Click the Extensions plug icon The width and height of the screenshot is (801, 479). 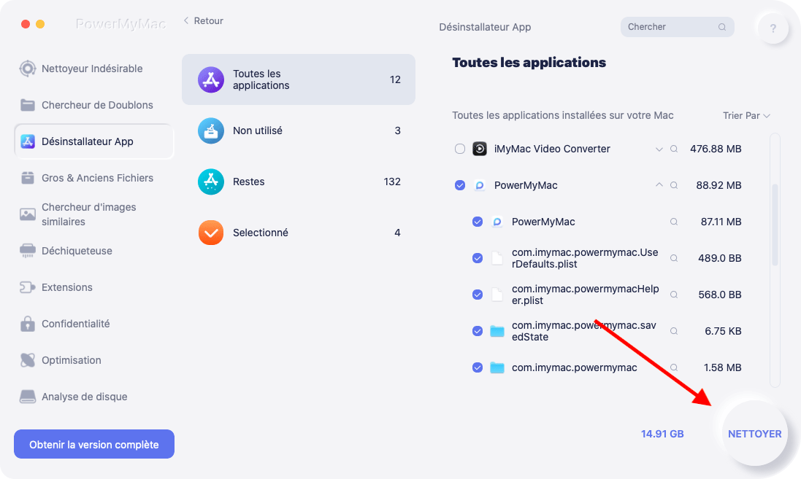[x=28, y=287]
